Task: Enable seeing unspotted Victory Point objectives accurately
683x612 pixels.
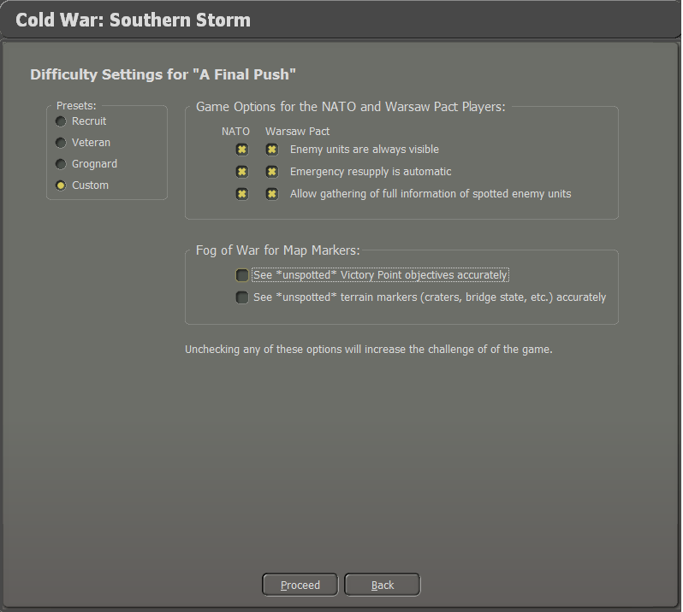Action: (x=242, y=275)
